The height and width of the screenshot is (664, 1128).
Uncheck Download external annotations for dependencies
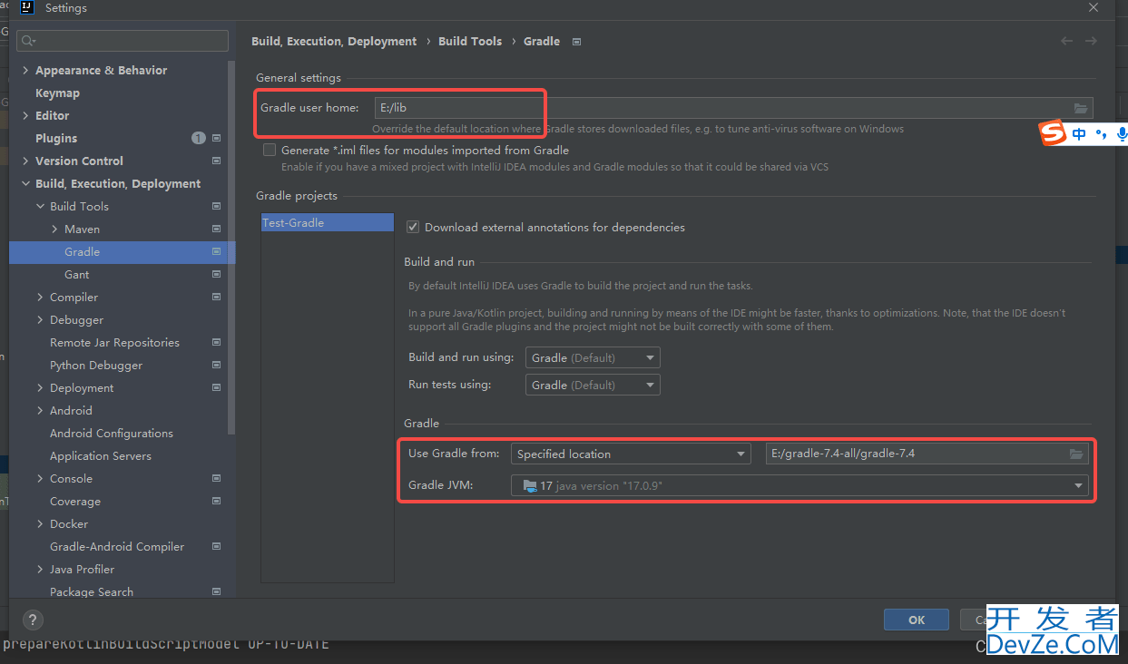pyautogui.click(x=413, y=227)
